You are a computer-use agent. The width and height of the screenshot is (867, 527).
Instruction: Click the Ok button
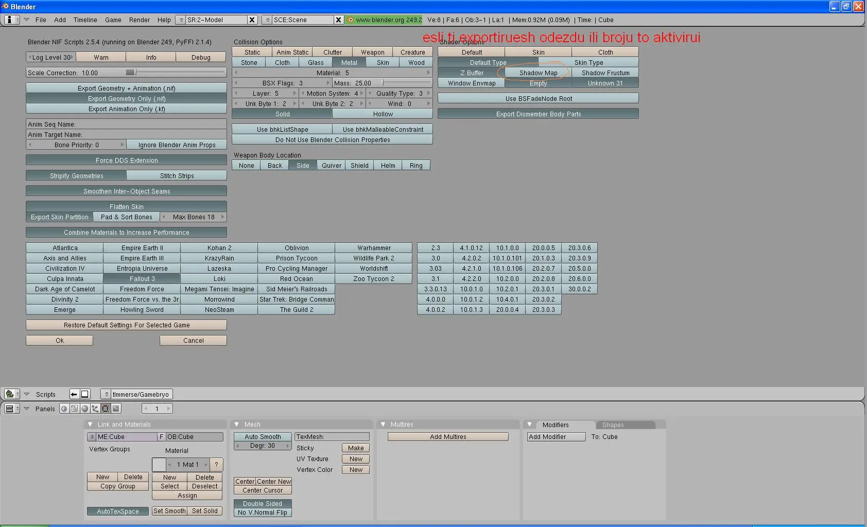(x=60, y=340)
